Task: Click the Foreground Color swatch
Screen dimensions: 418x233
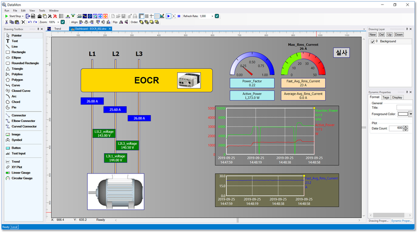Action: pos(403,114)
